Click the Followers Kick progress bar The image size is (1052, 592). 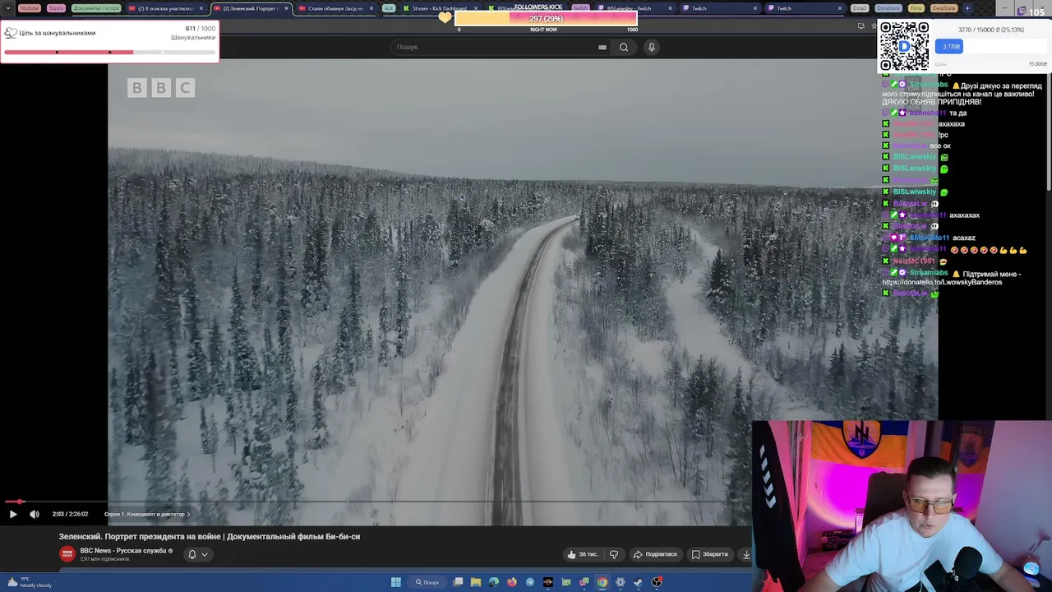tap(546, 18)
